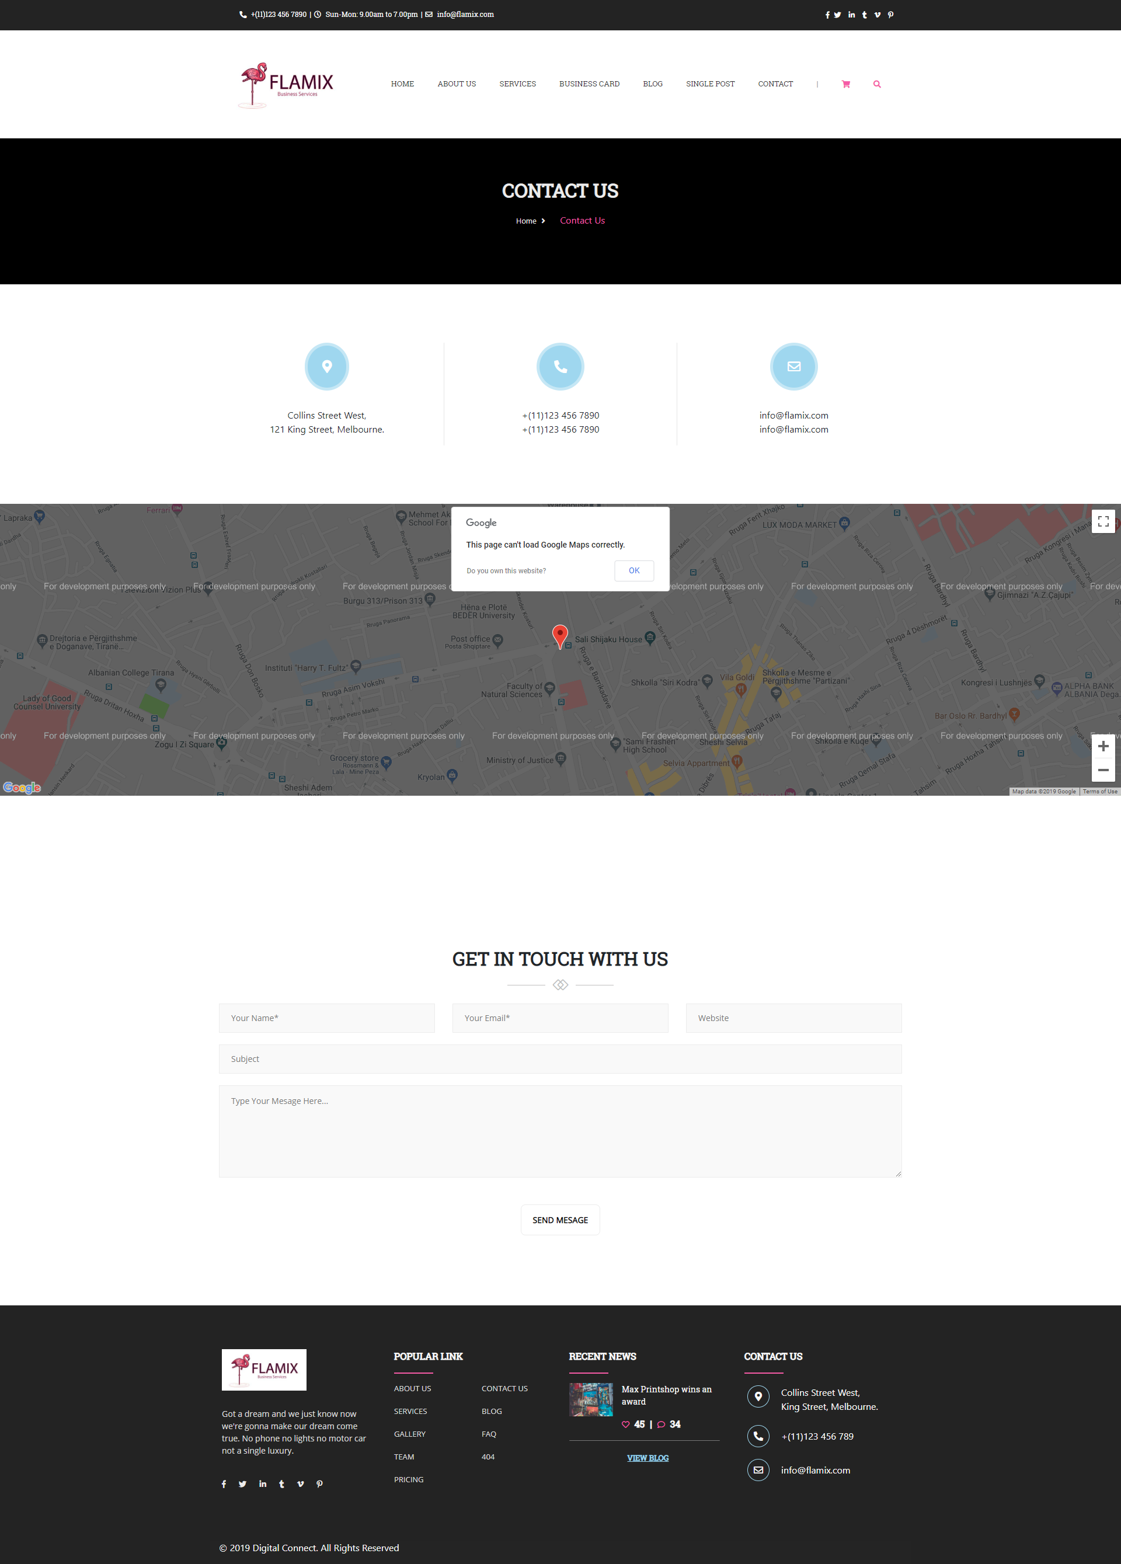This screenshot has width=1121, height=1564.
Task: Click OK on Google Maps error dialog
Action: 636,569
